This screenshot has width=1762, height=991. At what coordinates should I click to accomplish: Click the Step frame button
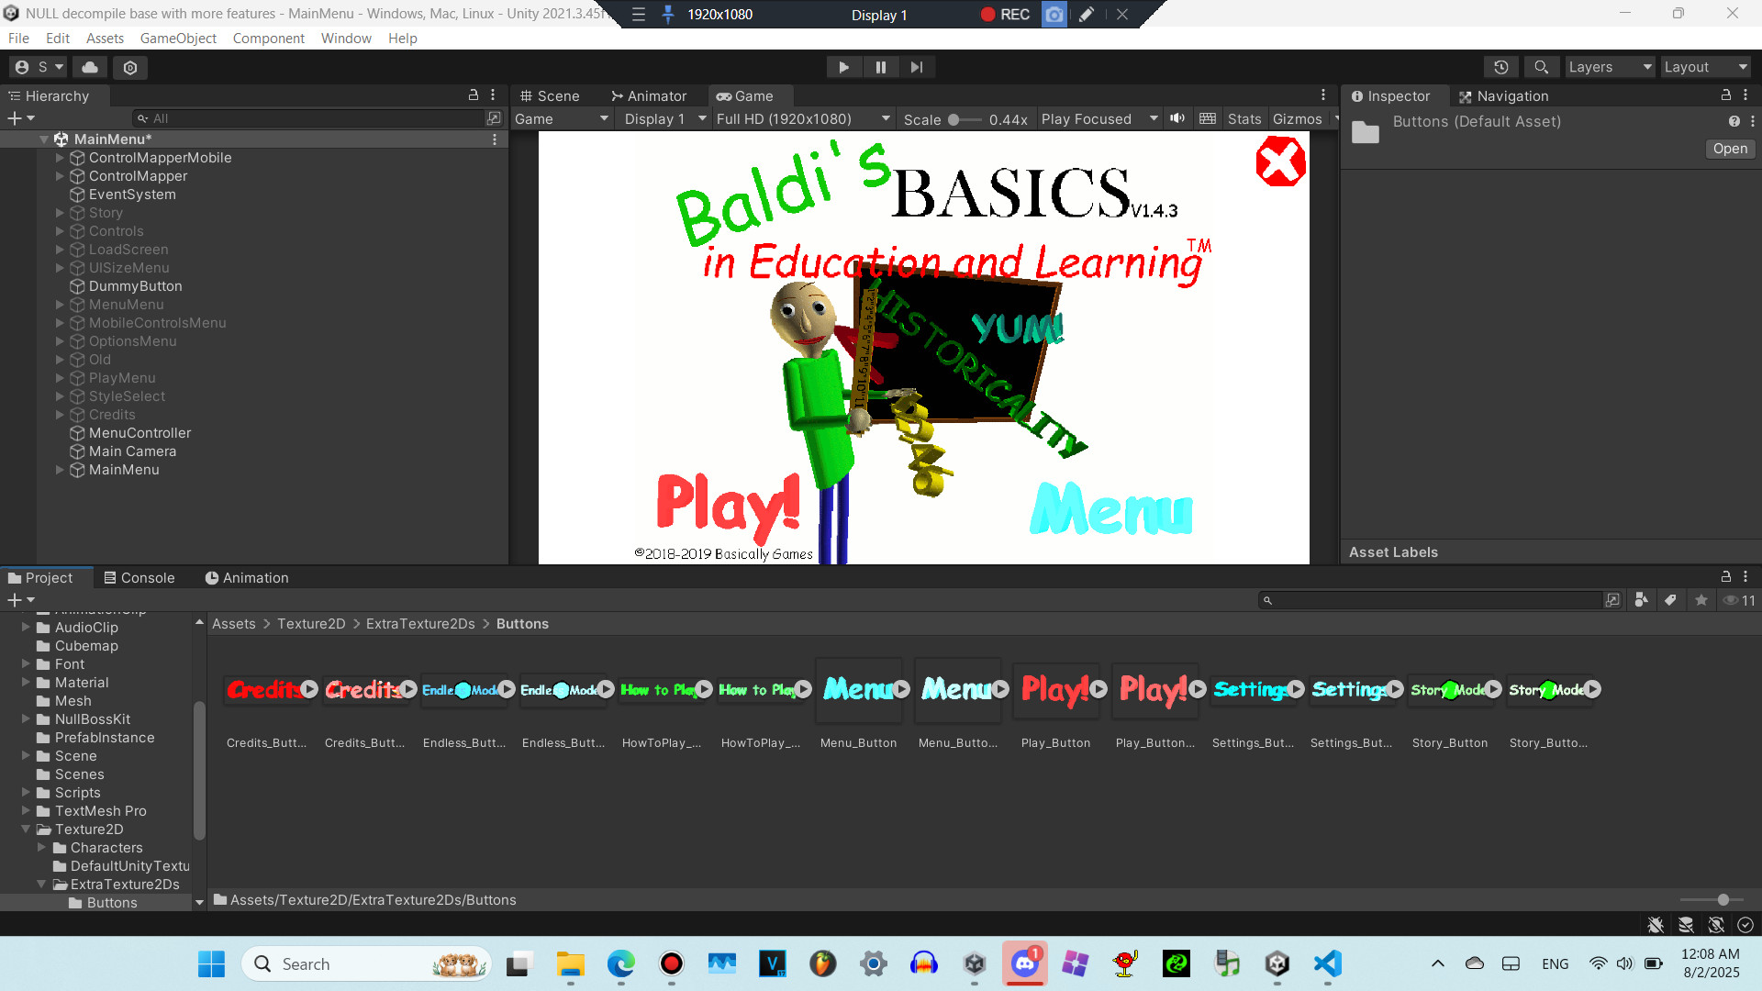917,67
